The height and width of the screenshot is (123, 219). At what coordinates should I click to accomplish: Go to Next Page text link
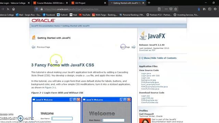(125, 47)
